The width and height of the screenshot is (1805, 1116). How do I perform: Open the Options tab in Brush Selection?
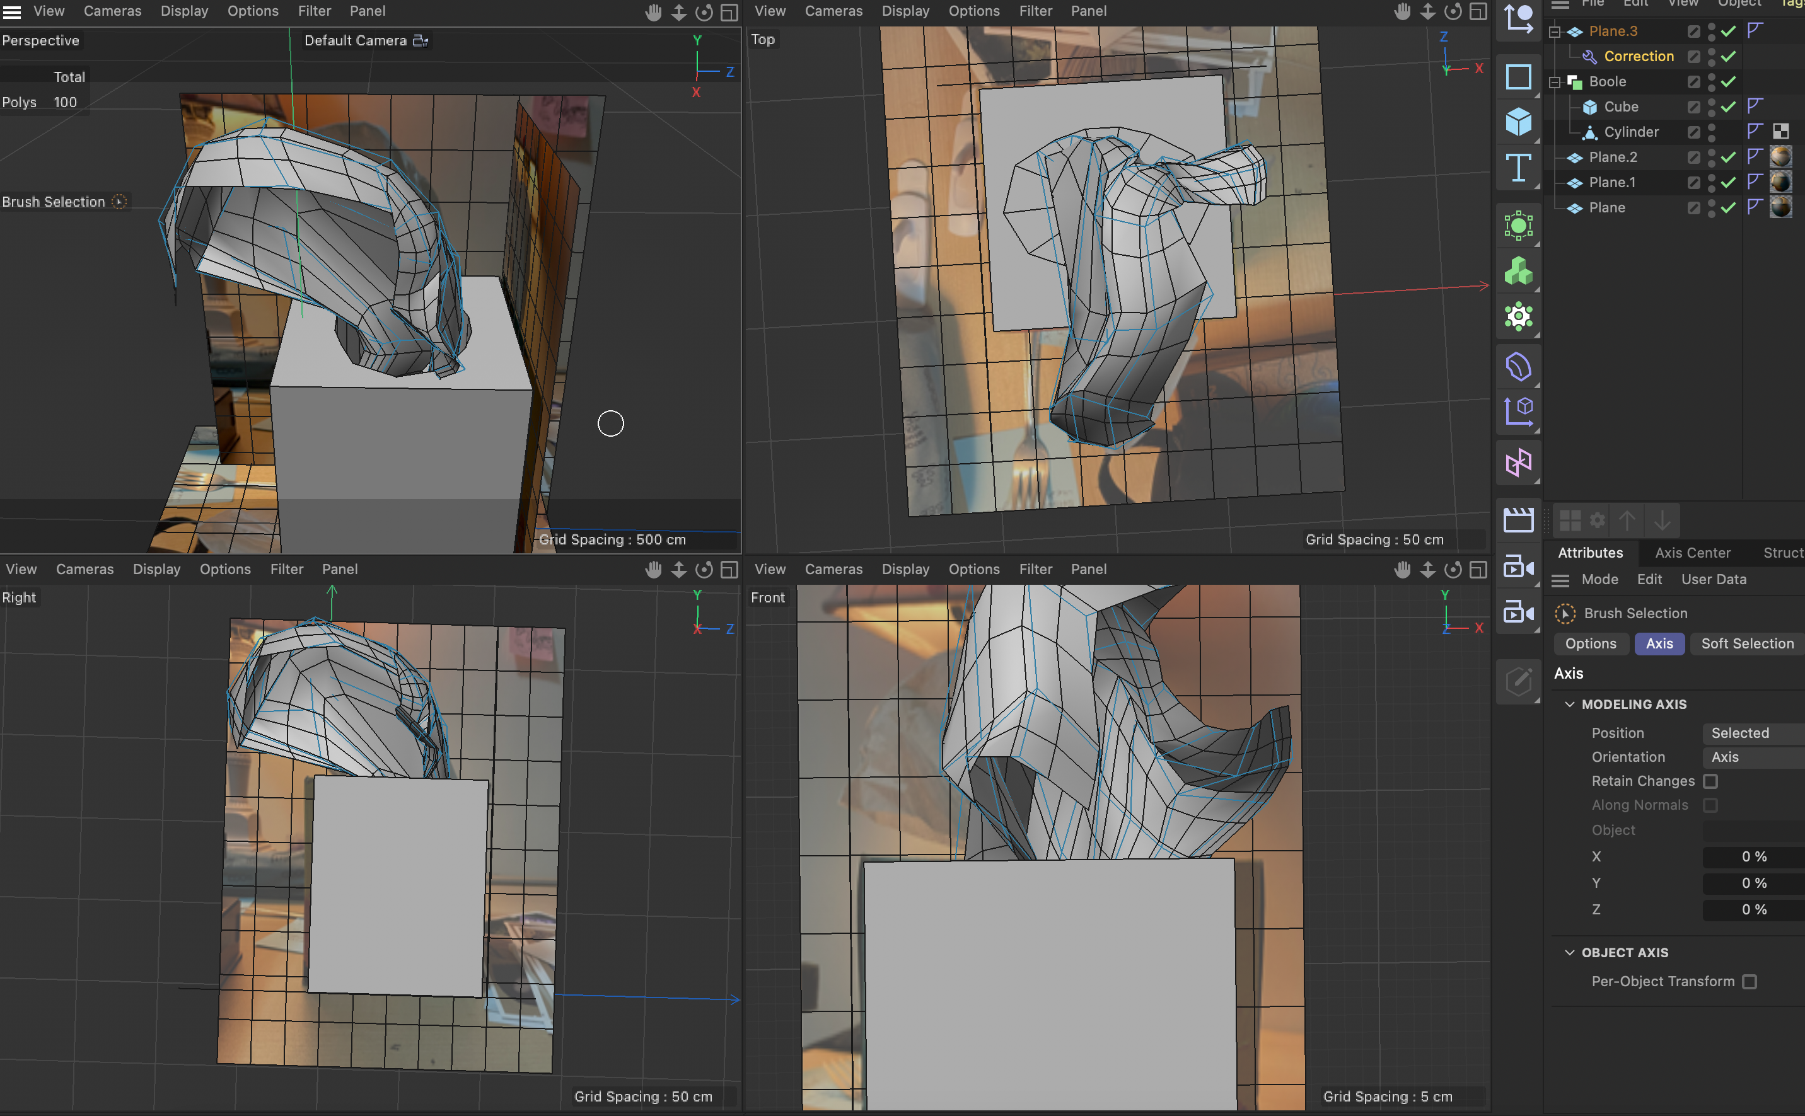point(1591,643)
